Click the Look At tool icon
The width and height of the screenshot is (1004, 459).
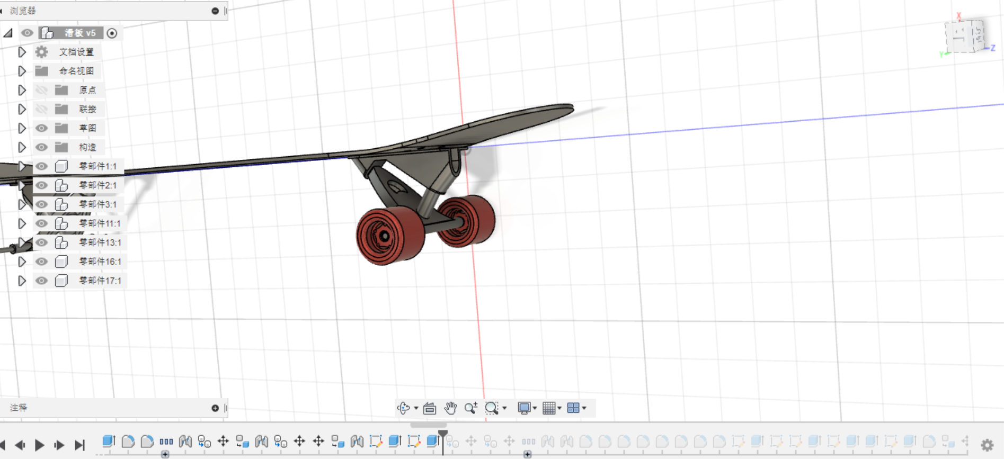(x=430, y=408)
